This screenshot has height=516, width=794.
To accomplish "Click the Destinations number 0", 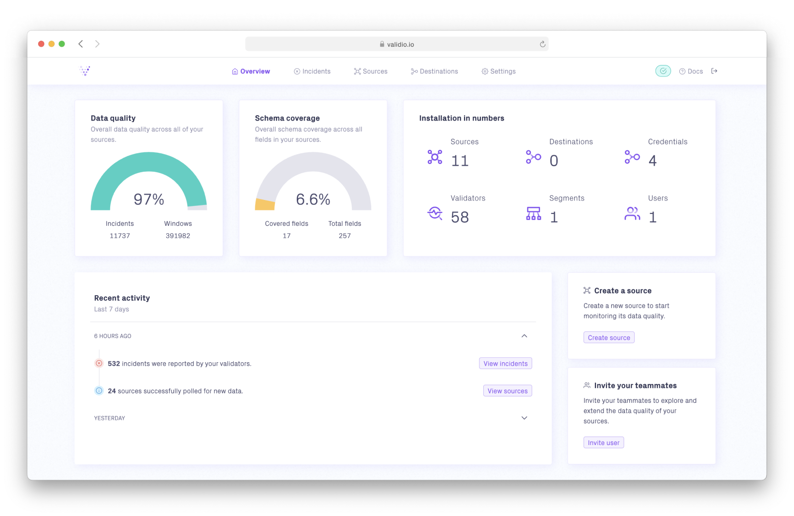I will 554,161.
